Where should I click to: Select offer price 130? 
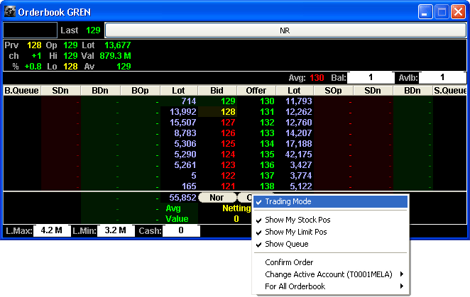[x=267, y=101]
